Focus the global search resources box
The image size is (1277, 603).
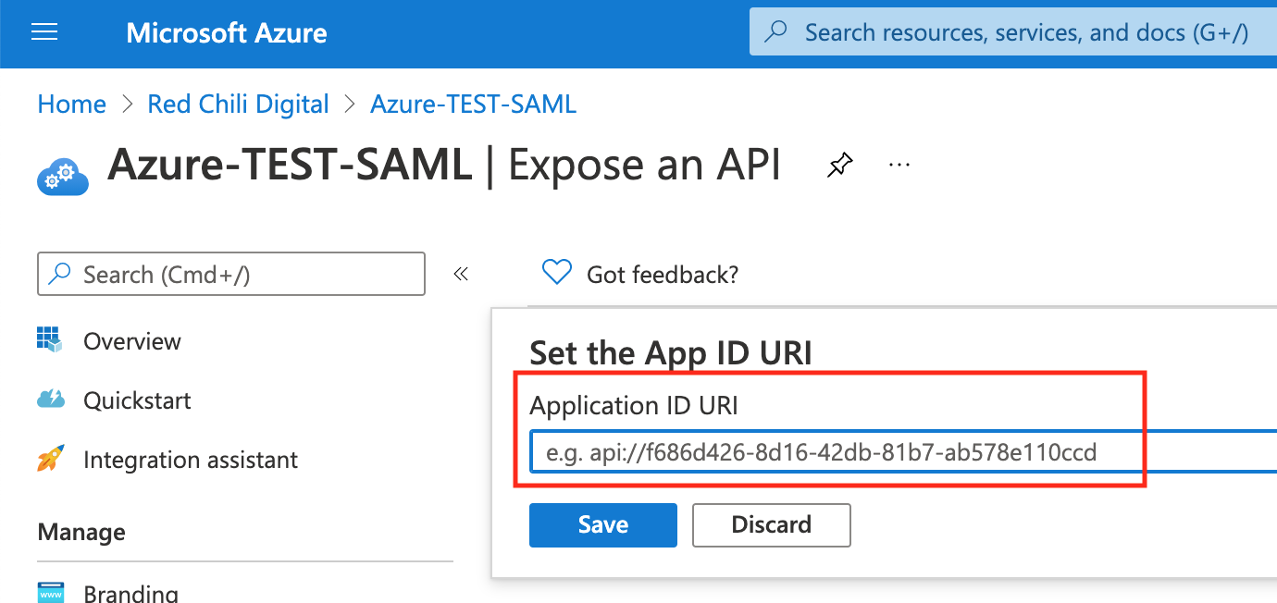1013,32
